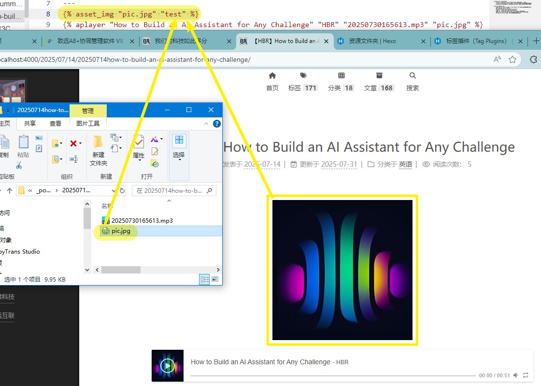
Task: Click the Open-with colorful icon in Explorer ribbon
Action: [155, 139]
